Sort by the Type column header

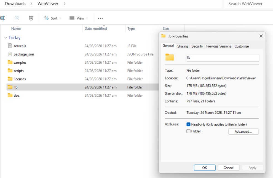click(x=131, y=29)
